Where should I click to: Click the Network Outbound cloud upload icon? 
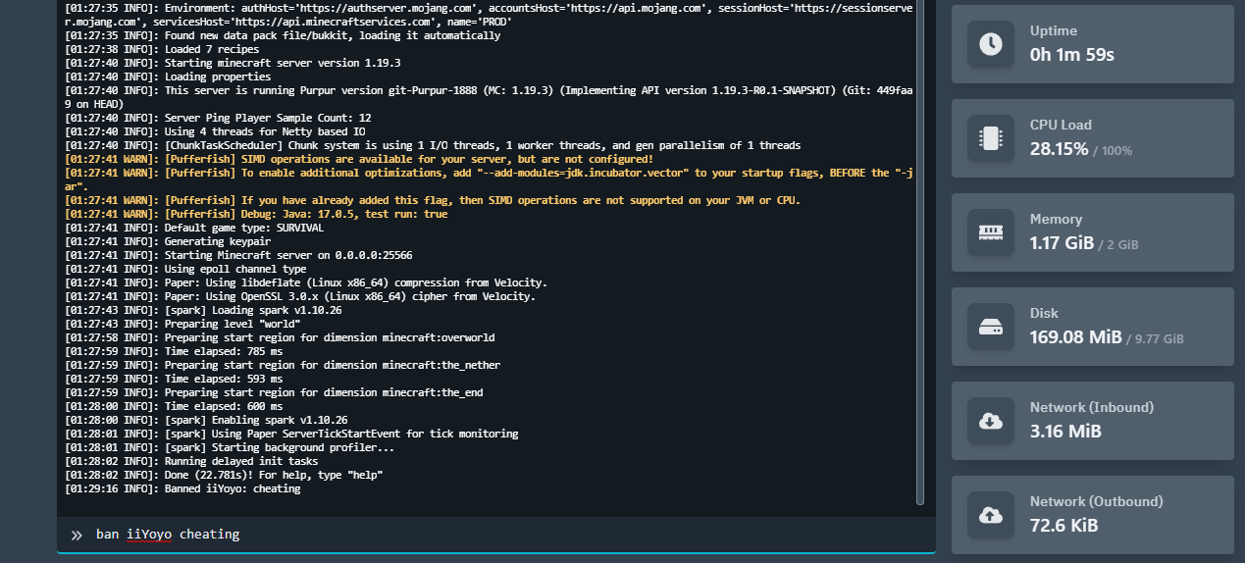(991, 515)
